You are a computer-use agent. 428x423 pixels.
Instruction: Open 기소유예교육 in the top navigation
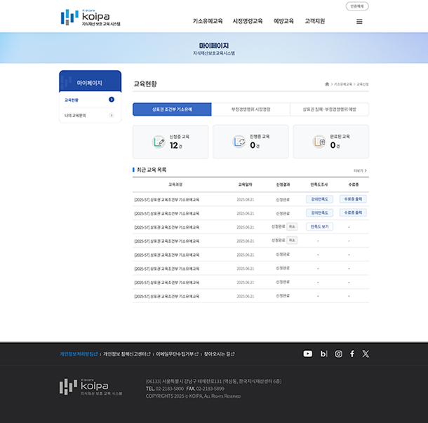(208, 21)
